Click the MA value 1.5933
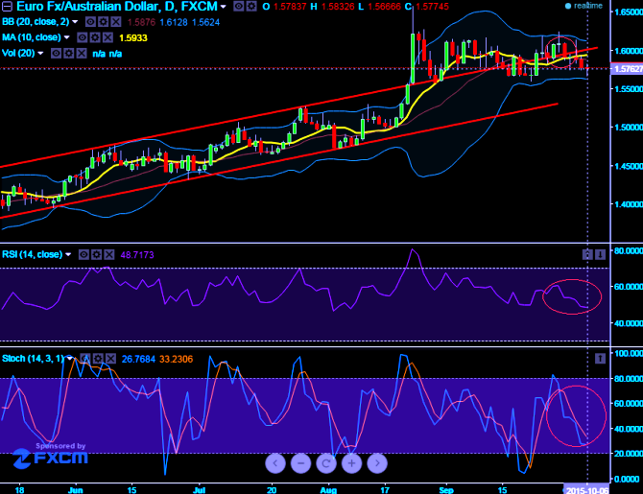 tap(132, 38)
